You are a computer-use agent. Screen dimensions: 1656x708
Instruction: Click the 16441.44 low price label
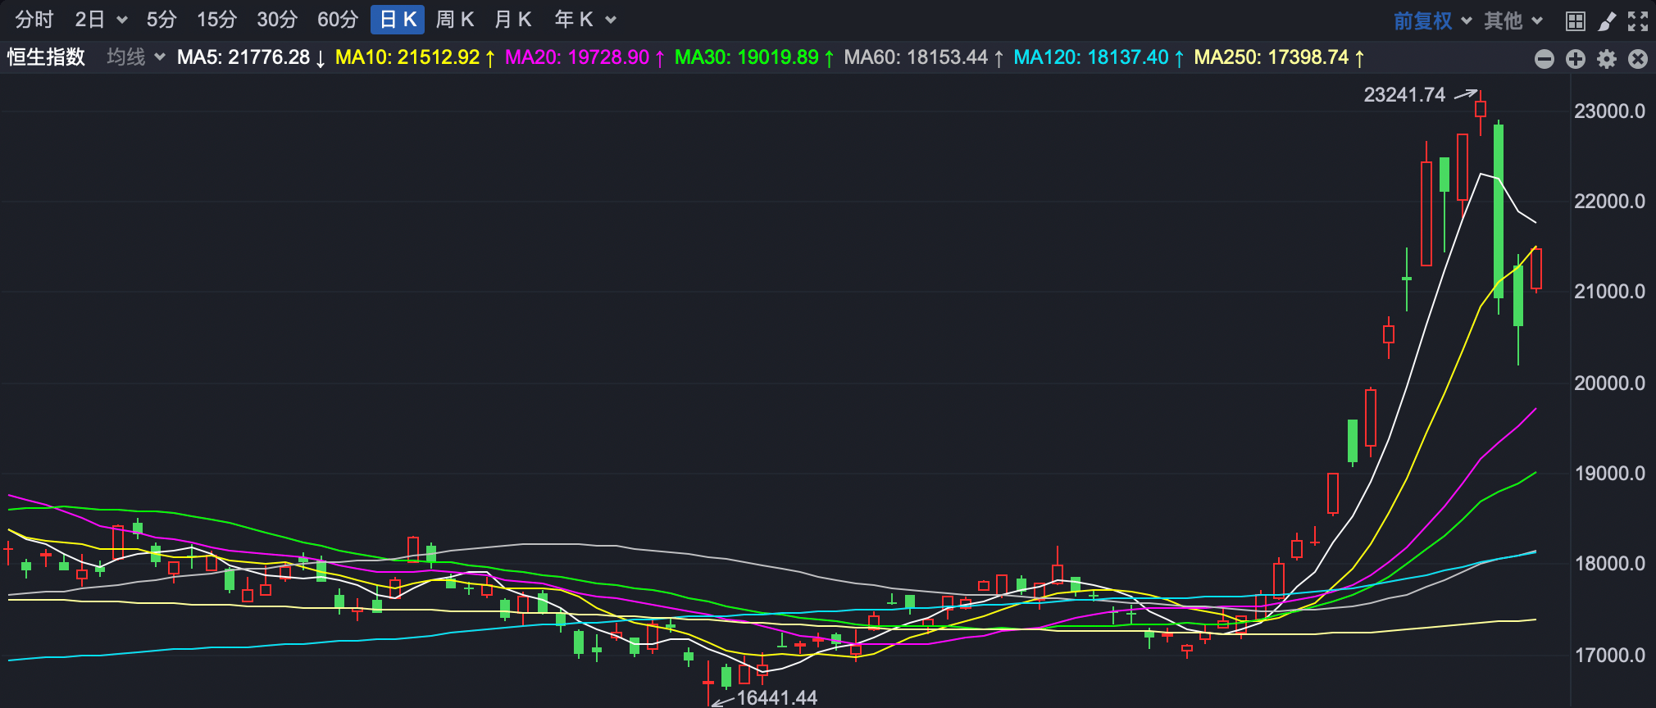[x=777, y=697]
